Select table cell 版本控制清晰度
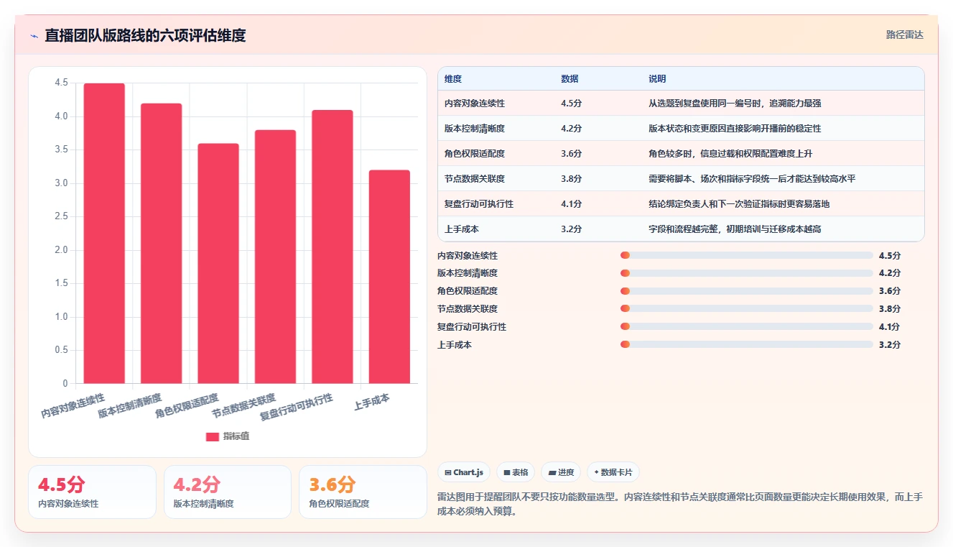 (x=475, y=129)
